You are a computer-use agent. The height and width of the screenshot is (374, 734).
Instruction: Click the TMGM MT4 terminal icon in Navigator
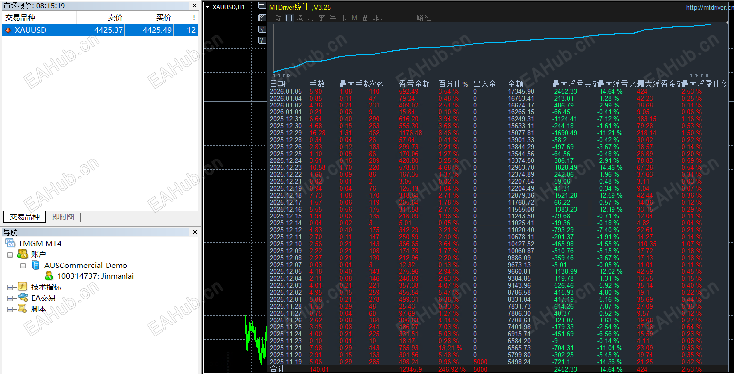(x=10, y=243)
